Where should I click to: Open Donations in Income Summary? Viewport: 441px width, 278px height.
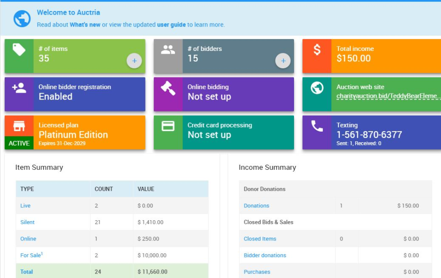pyautogui.click(x=256, y=206)
